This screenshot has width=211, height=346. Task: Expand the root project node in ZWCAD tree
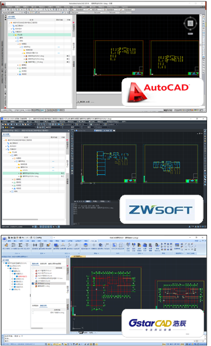4,140
